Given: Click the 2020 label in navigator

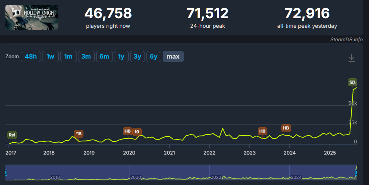Looking at the screenshot, I should [x=136, y=177].
